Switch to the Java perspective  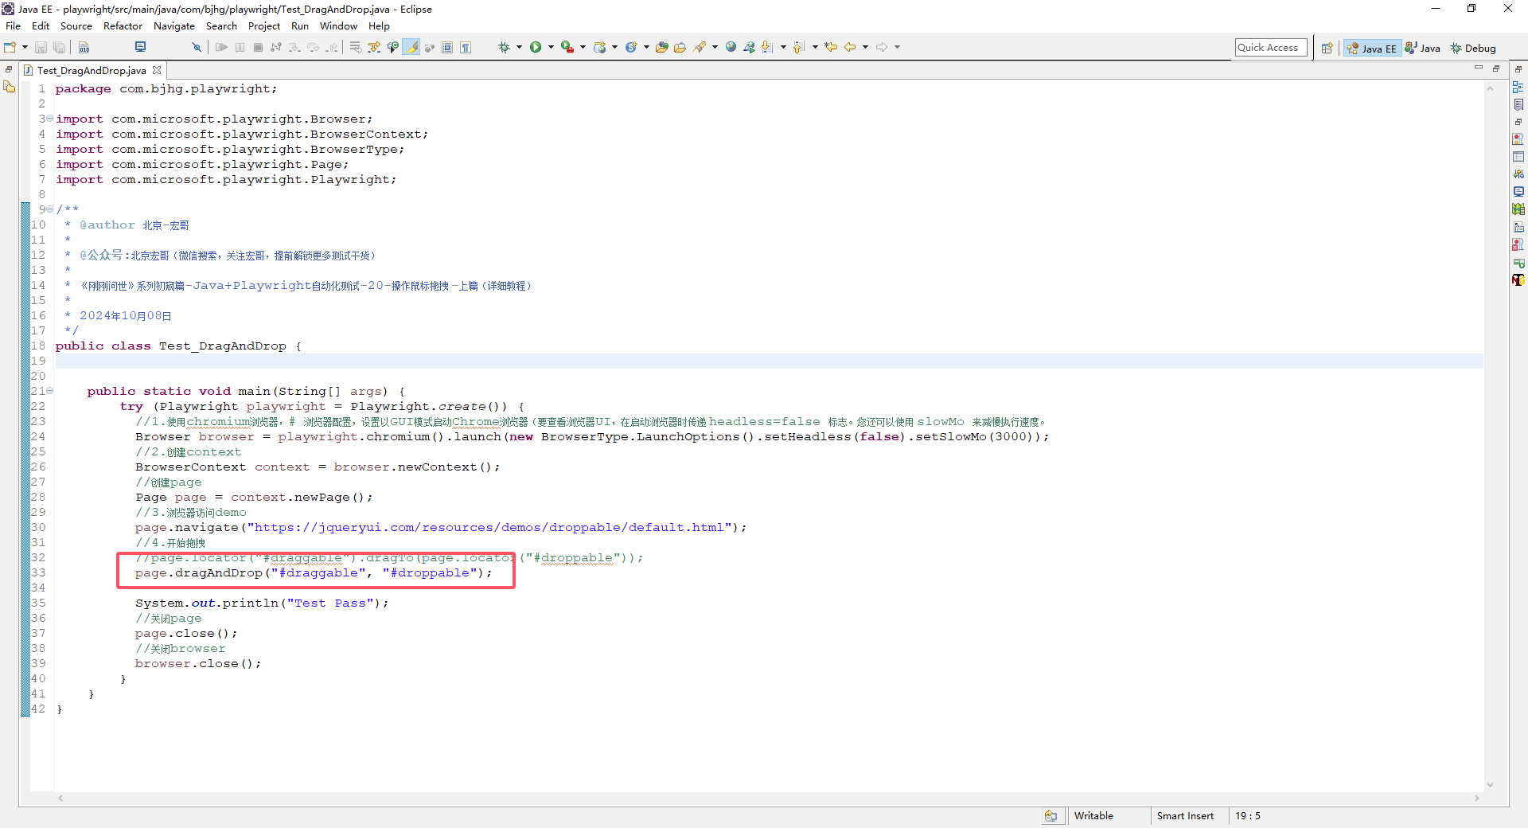click(x=1423, y=49)
